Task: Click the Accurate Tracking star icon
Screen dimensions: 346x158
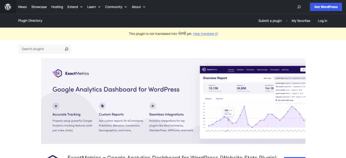Action: (56, 106)
